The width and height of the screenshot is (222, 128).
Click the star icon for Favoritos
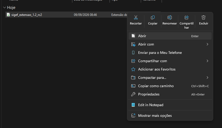(133, 69)
